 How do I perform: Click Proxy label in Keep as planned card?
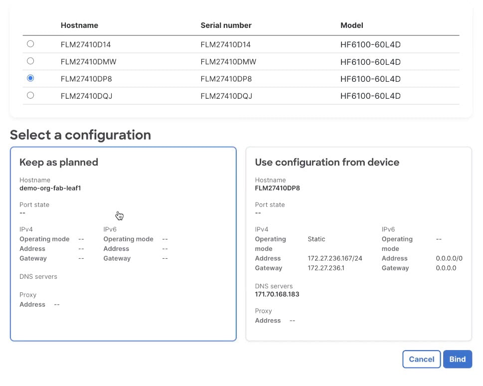coord(28,295)
